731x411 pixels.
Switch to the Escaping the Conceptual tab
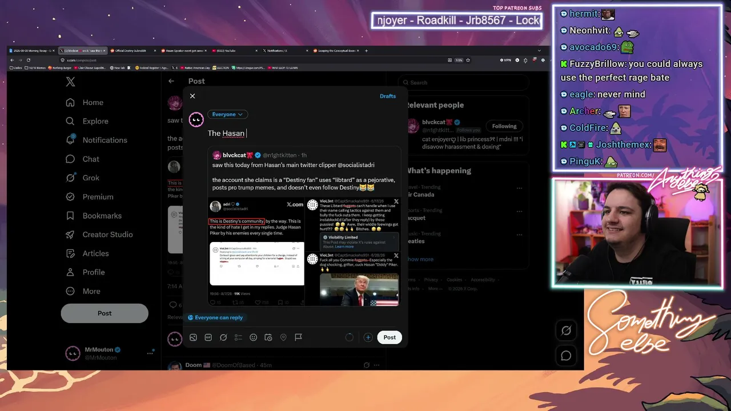click(x=336, y=51)
